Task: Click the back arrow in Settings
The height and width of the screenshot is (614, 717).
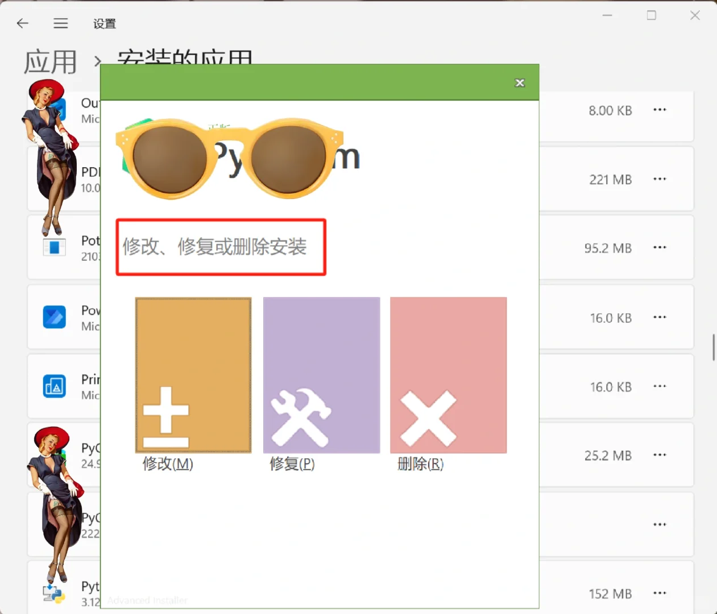Action: pos(22,23)
